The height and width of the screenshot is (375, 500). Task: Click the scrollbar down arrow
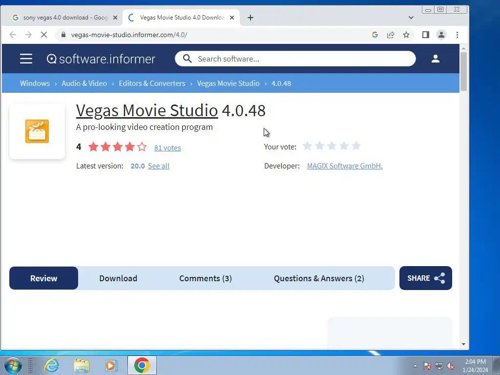tap(463, 344)
